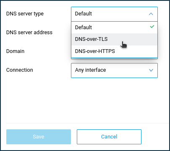Click the Connection label

(x=20, y=70)
